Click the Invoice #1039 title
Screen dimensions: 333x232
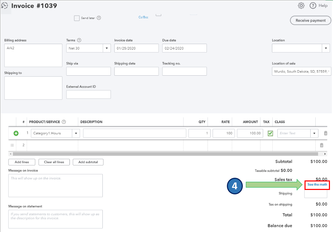(x=34, y=5)
